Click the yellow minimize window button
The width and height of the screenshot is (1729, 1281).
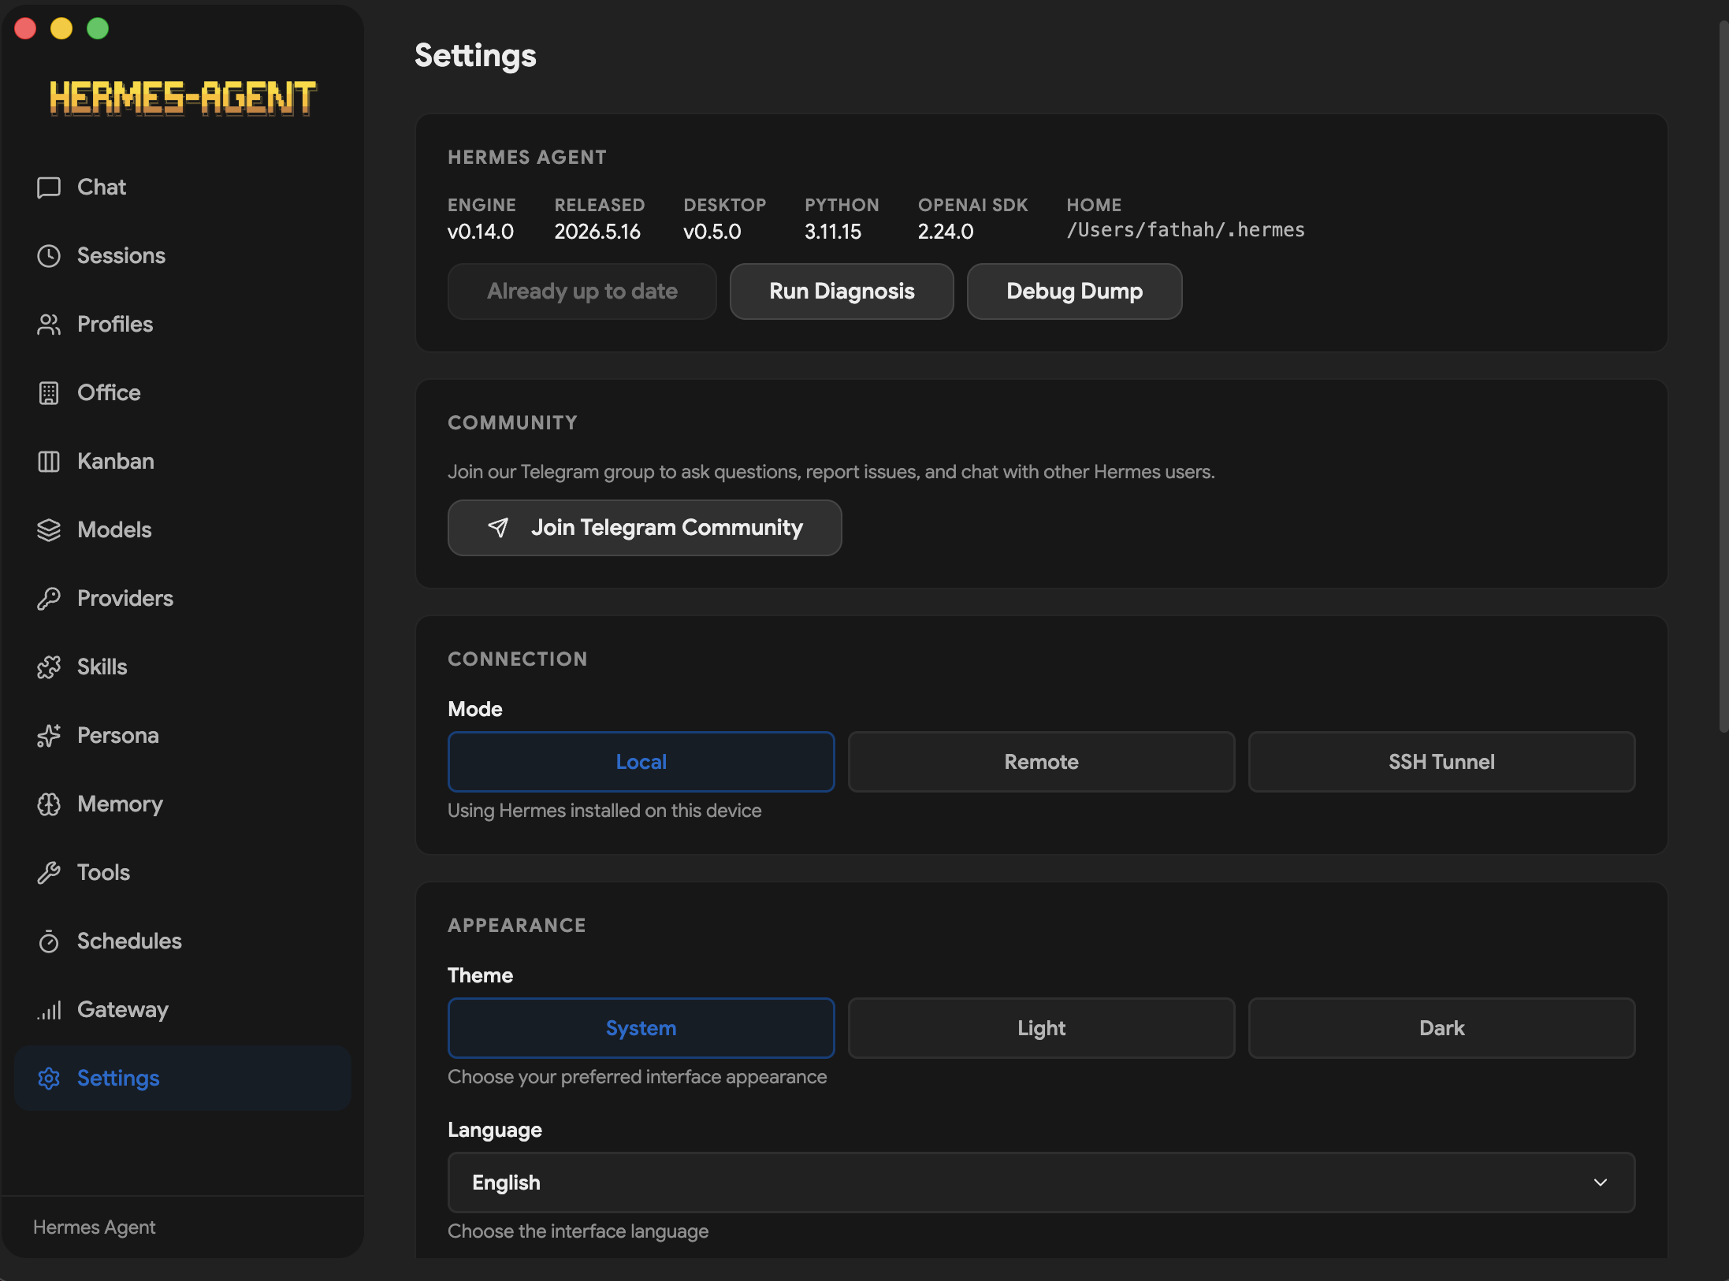pos(61,28)
